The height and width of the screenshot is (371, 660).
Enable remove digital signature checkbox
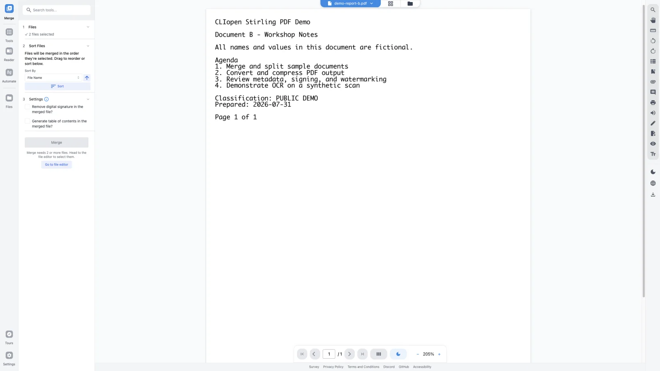click(28, 107)
